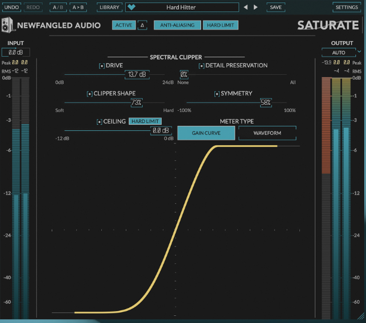Go to the next preset arrow
Image resolution: width=366 pixels, height=323 pixels.
click(256, 7)
